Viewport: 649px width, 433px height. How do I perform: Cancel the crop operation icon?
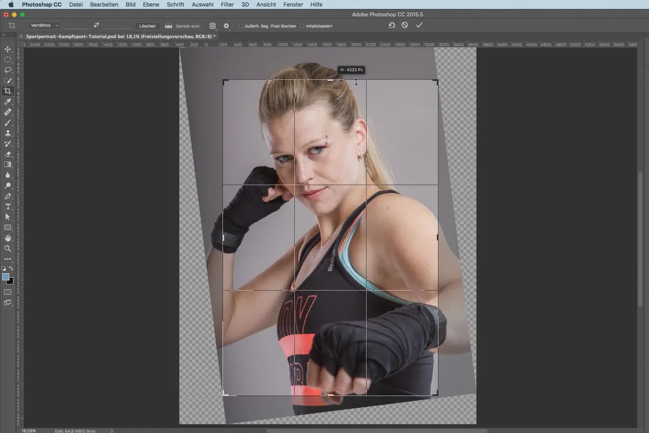coord(405,25)
